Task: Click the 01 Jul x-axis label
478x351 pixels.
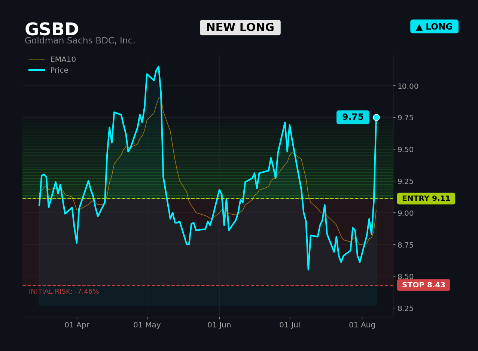Action: [290, 325]
